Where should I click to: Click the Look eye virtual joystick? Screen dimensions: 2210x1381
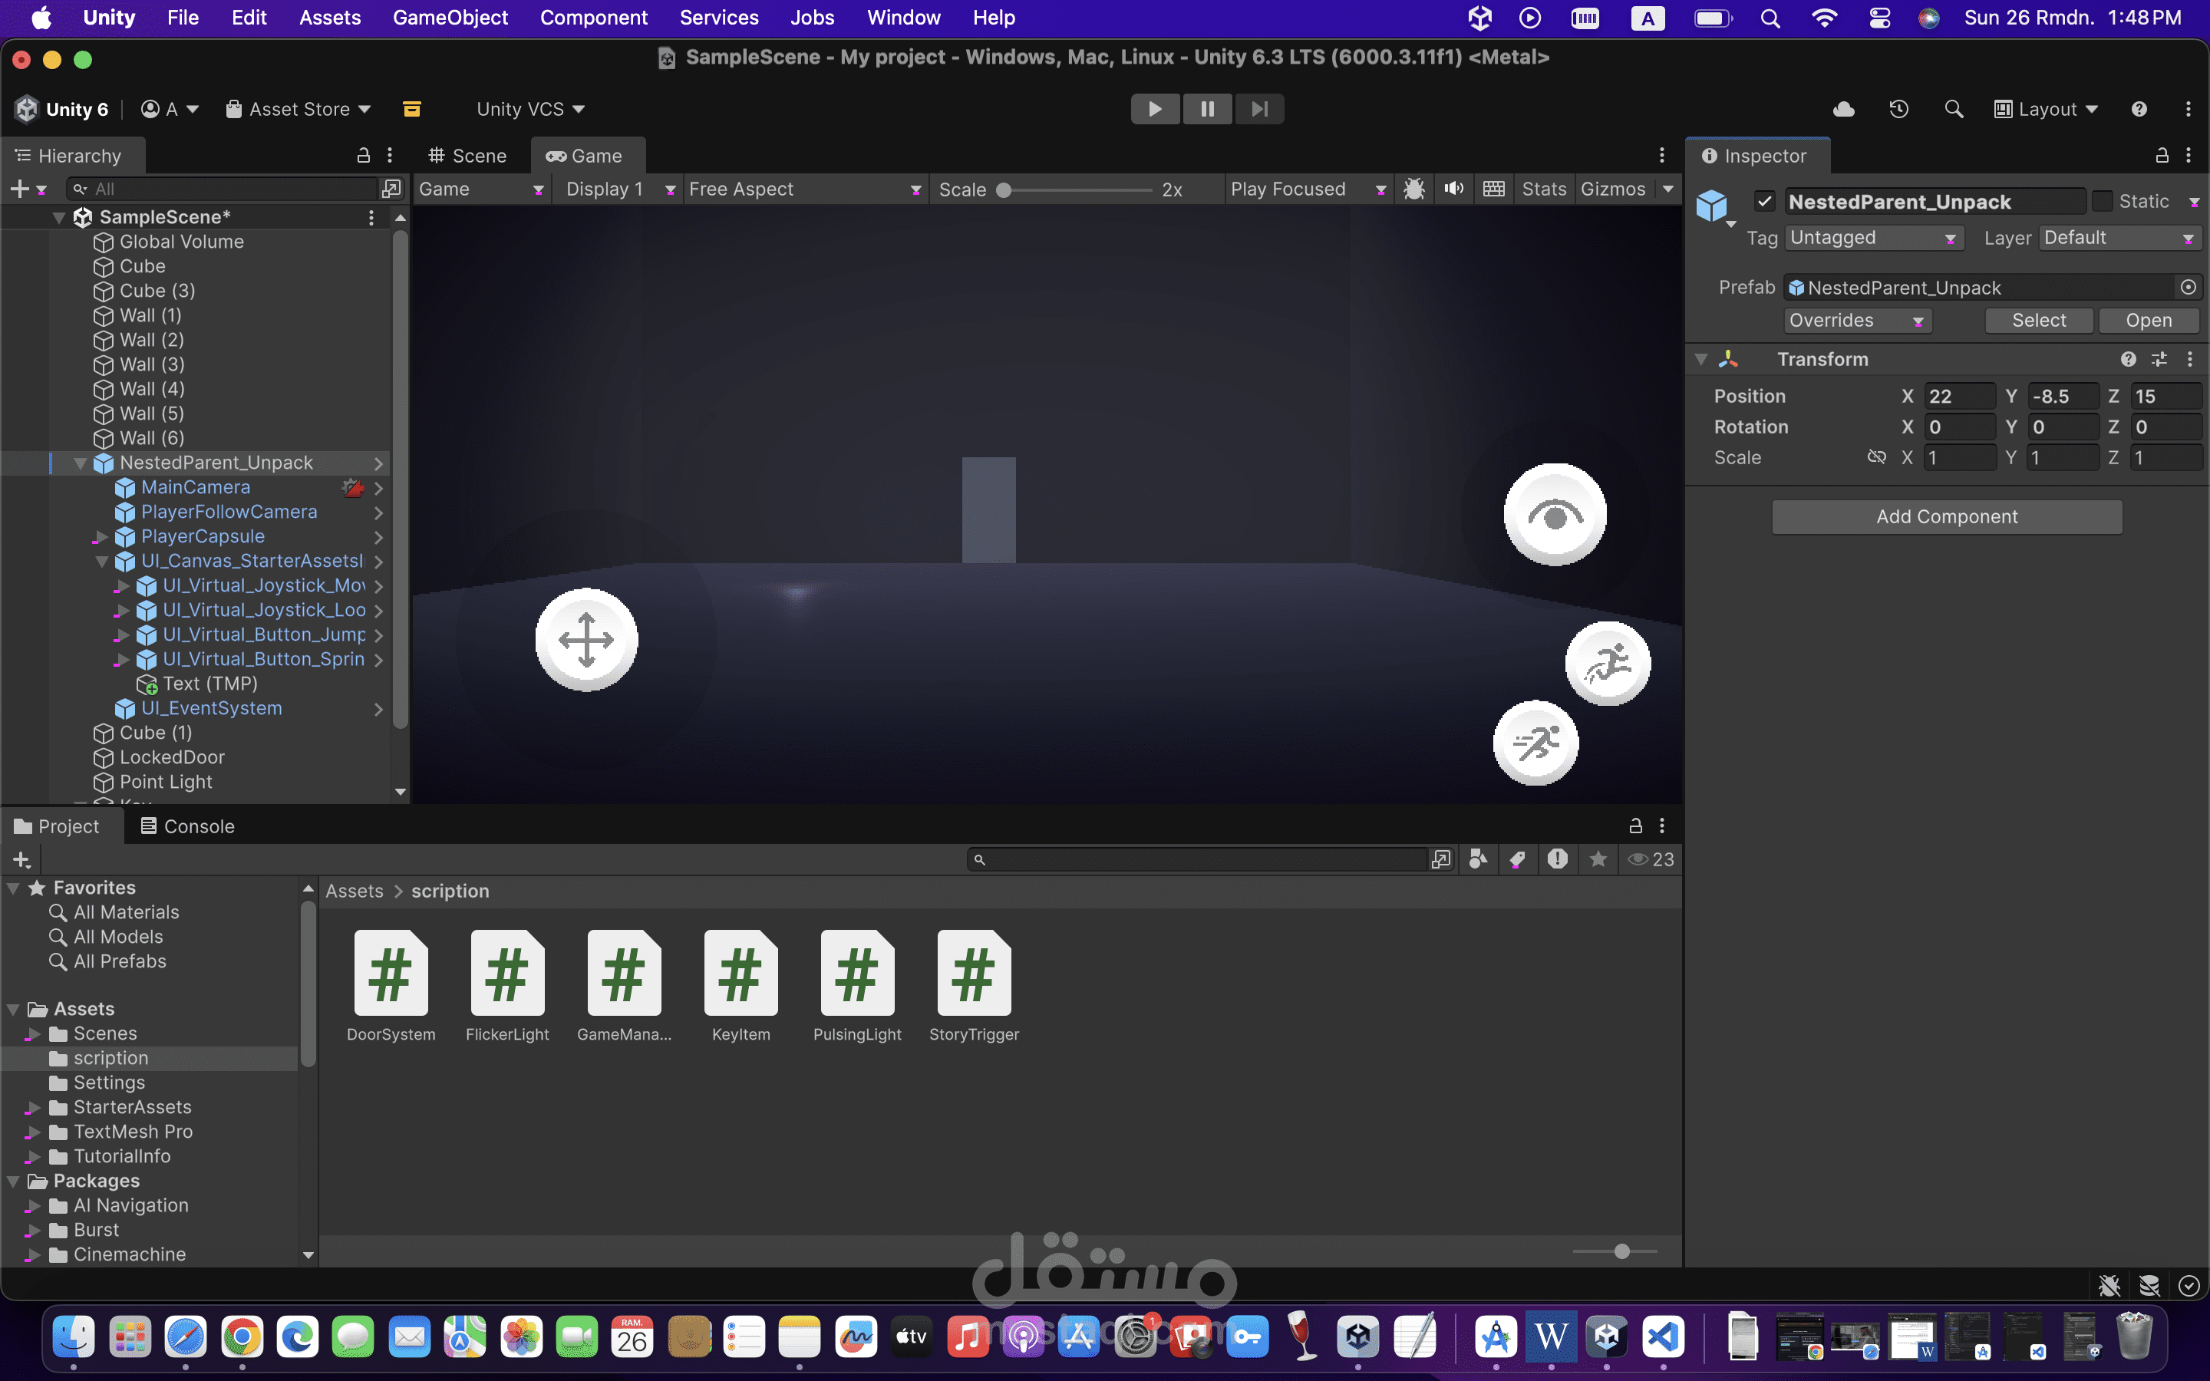pyautogui.click(x=1555, y=515)
